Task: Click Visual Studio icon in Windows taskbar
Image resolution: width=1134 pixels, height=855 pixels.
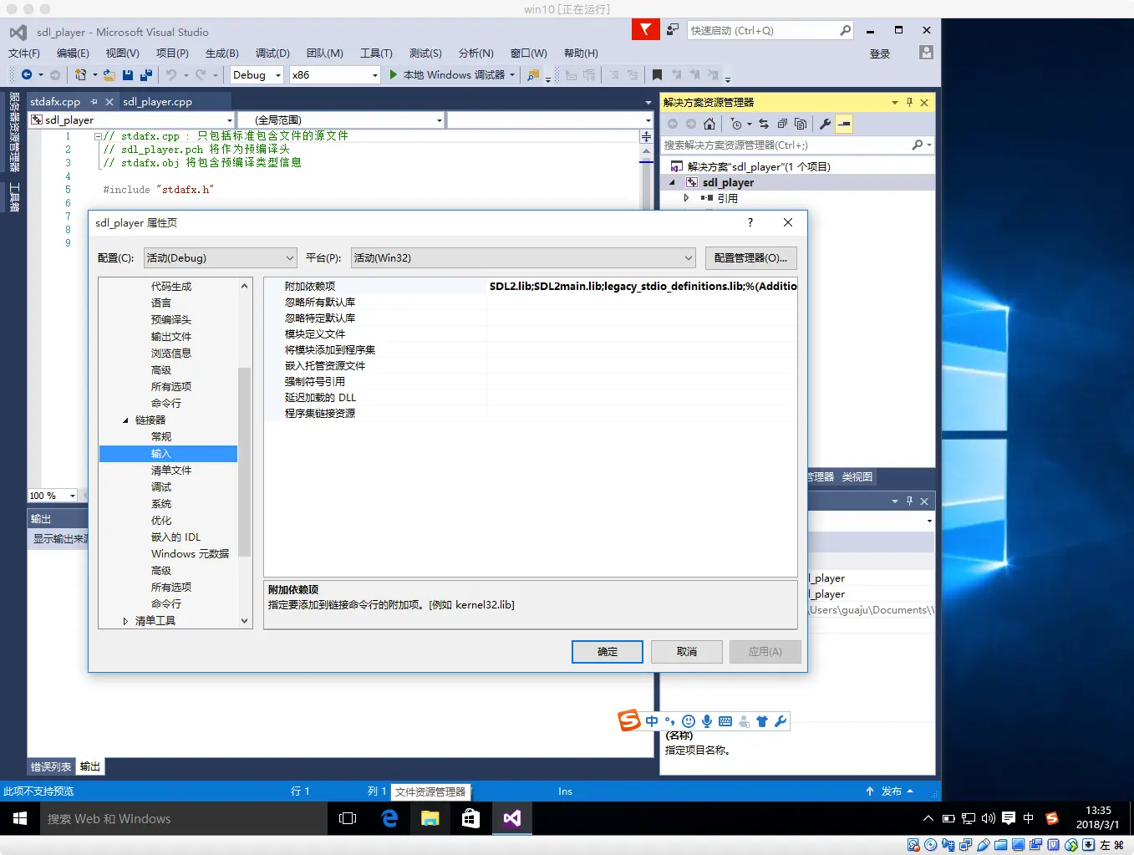Action: coord(511,819)
